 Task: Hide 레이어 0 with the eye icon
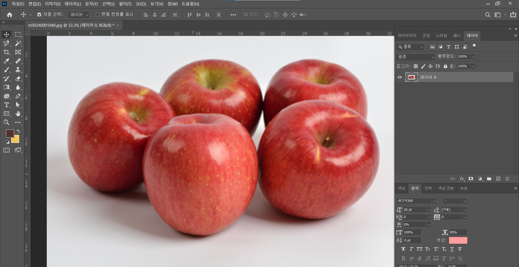400,77
